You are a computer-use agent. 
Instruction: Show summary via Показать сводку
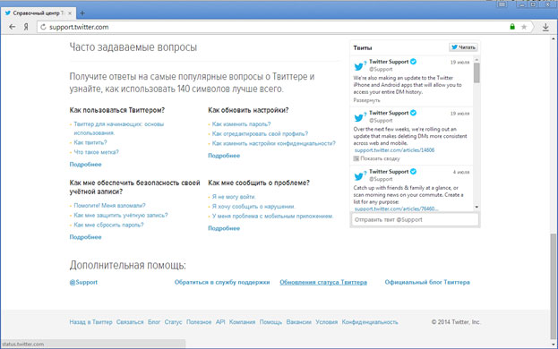[x=376, y=158]
